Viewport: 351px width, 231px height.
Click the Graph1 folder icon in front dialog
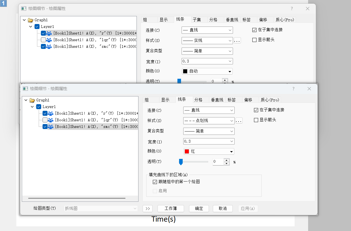(32, 100)
